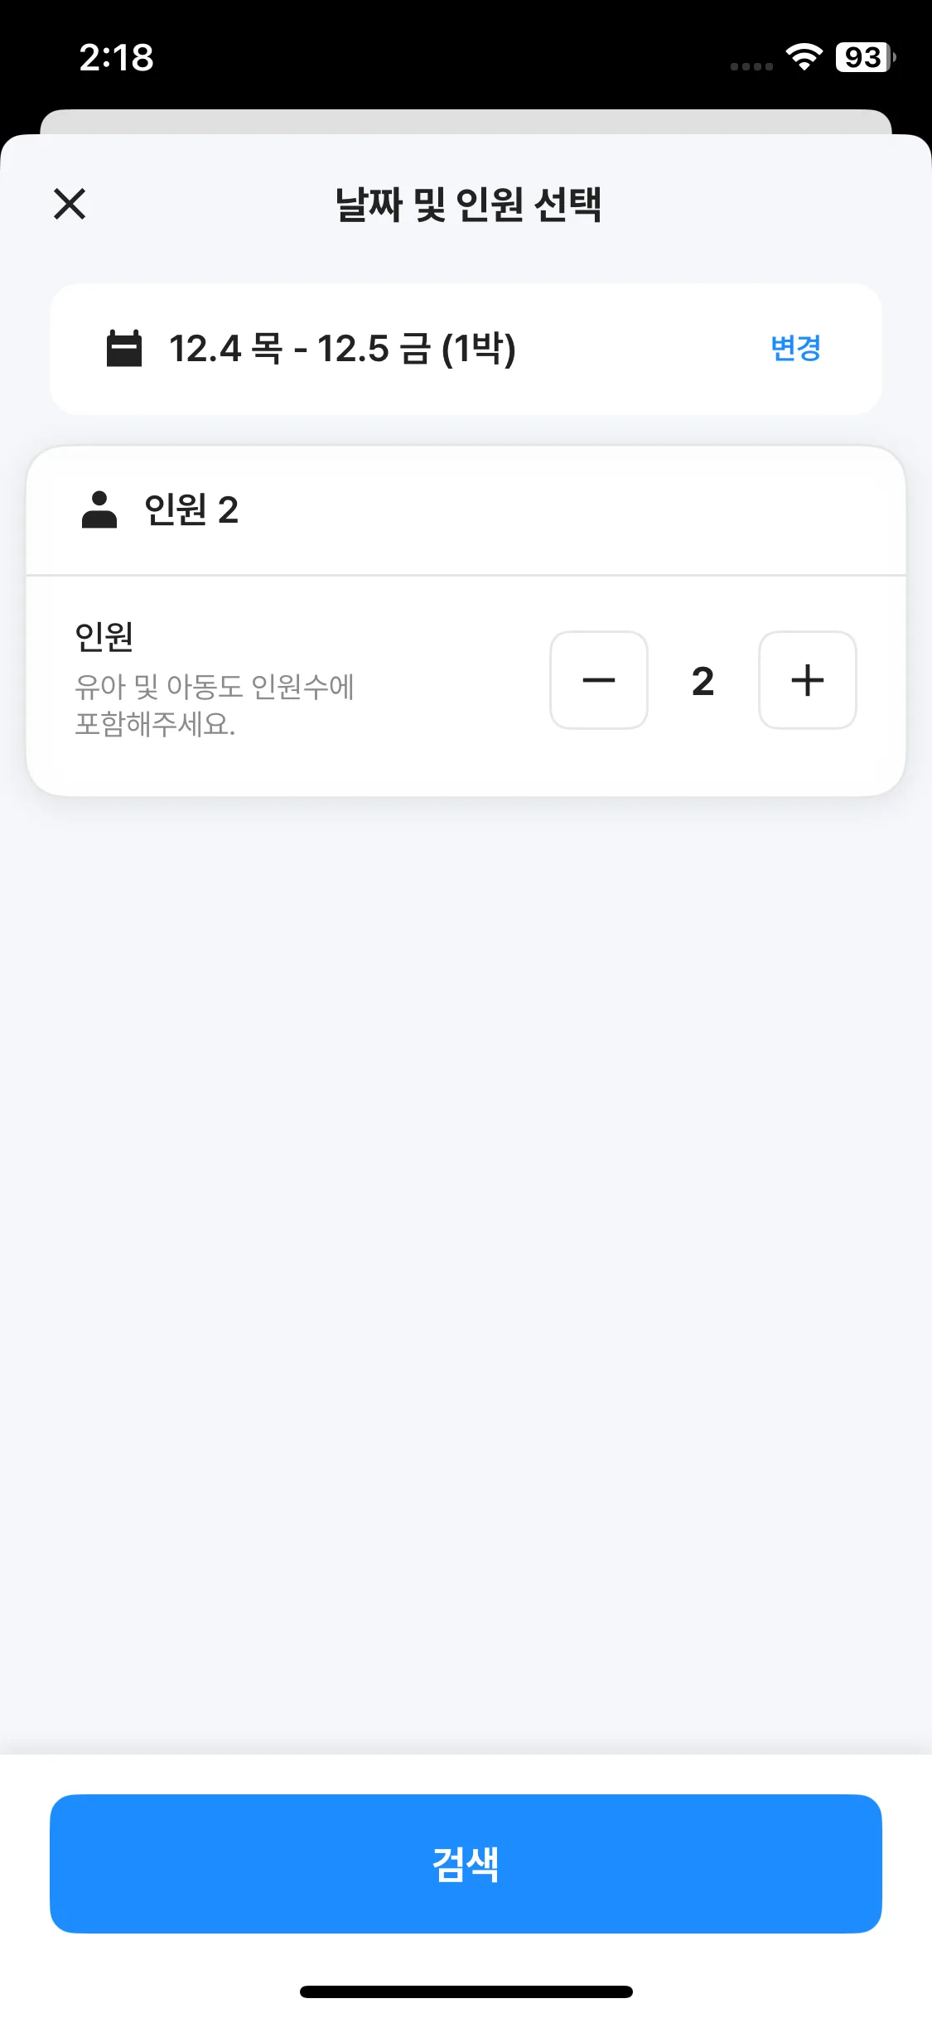Screen dimensions: 932x2018
Task: Click the 인원 label above helper text
Action: pyautogui.click(x=104, y=636)
